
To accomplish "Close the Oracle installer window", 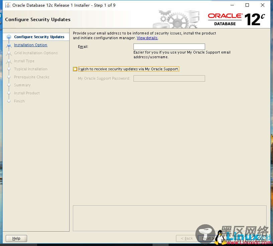I will click(x=263, y=5).
